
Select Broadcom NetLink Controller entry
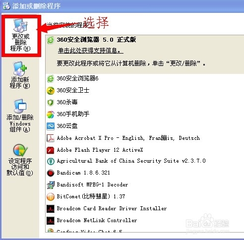tap(145, 220)
